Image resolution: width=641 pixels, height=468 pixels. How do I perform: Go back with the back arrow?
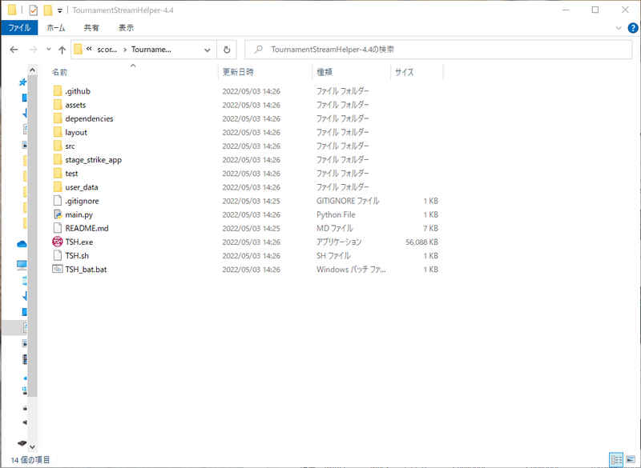(x=14, y=50)
